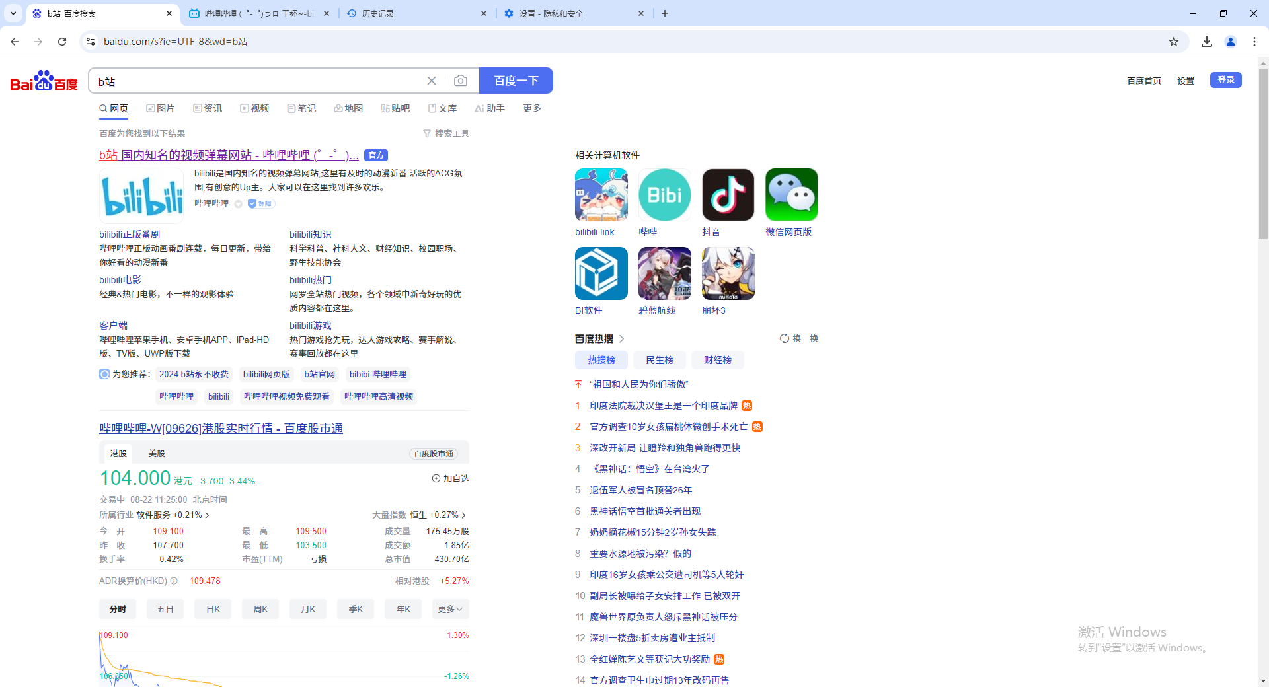Click the 2024 b站永不收费 suggestion
This screenshot has height=687, width=1269.
click(x=194, y=374)
